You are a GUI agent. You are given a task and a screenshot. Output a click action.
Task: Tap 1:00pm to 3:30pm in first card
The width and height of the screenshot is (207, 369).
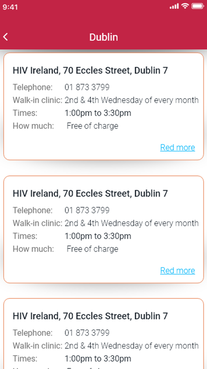tap(98, 113)
